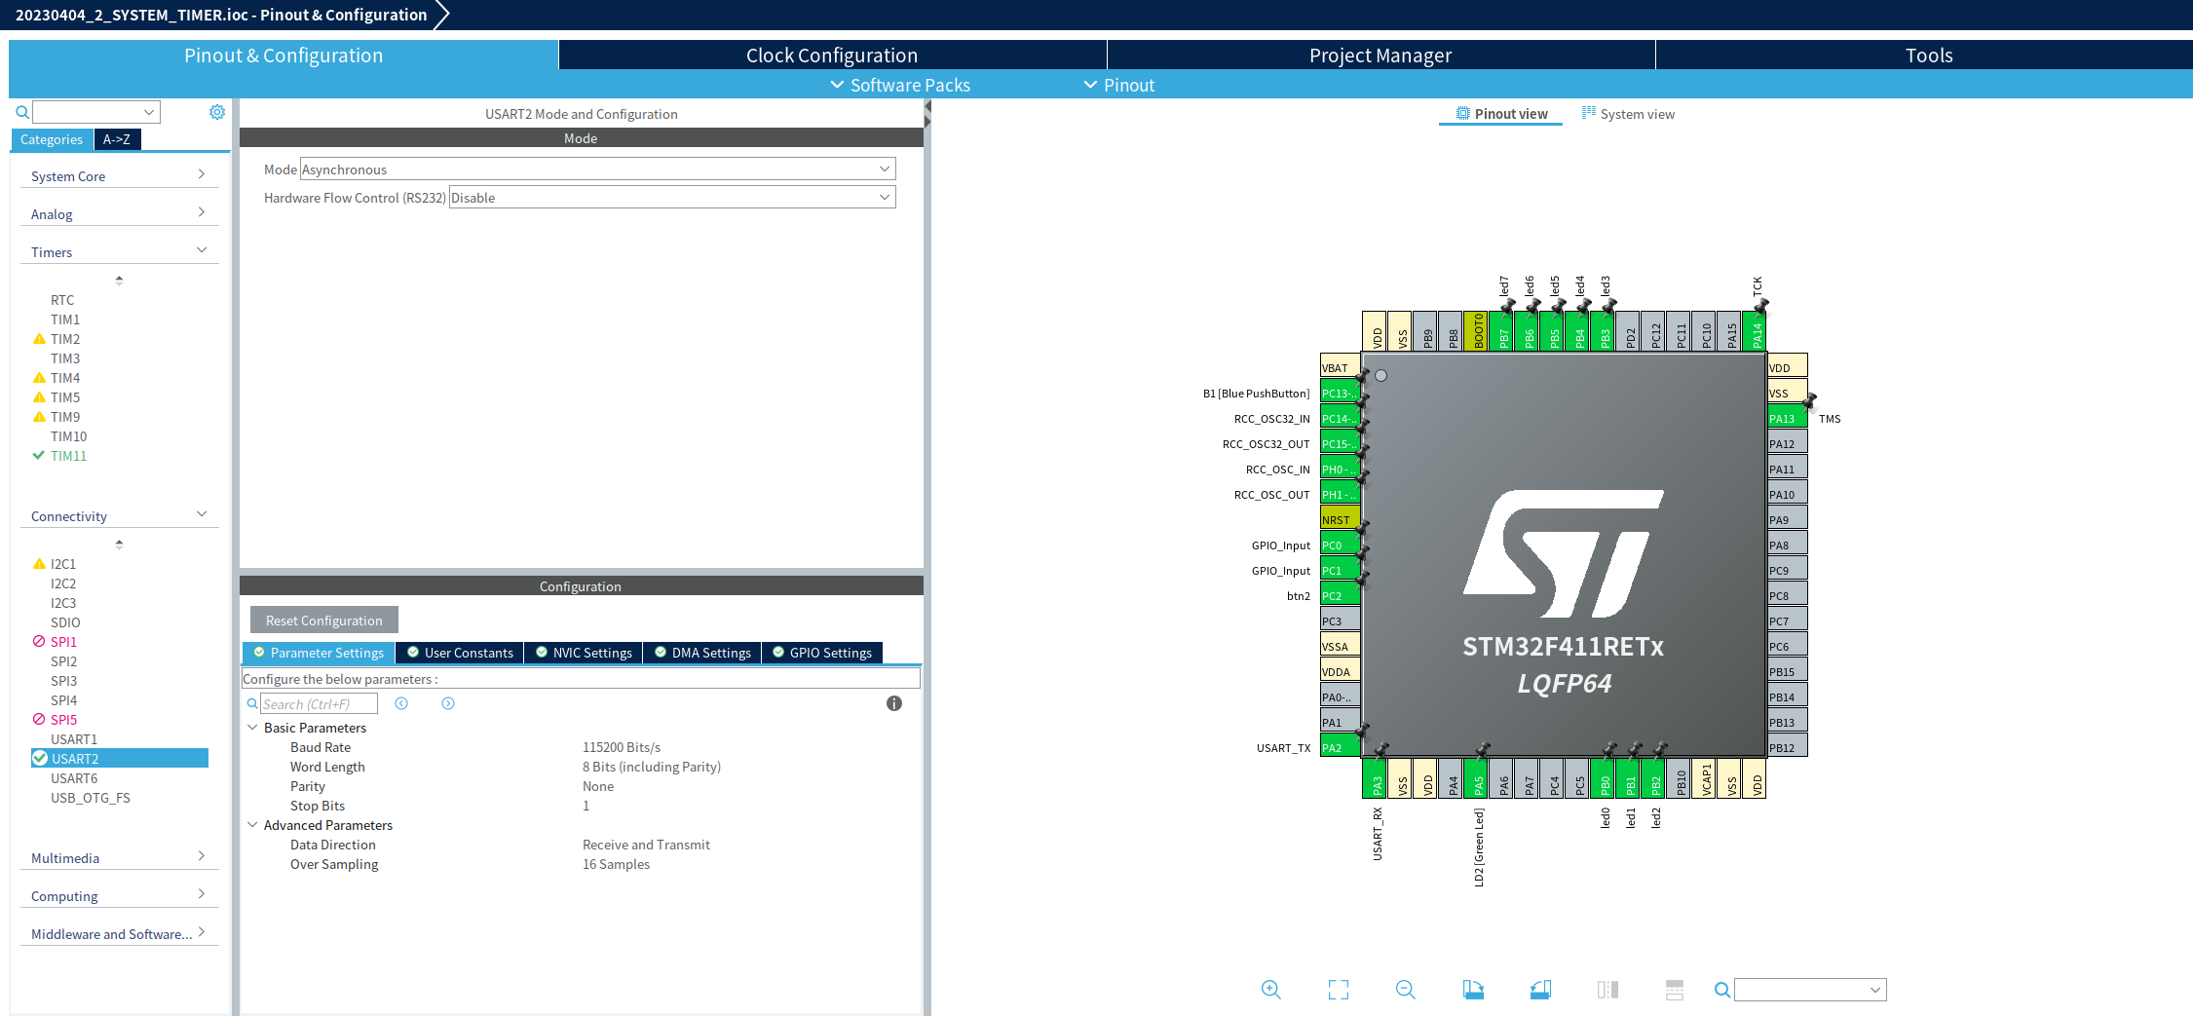Collapse the Advanced Parameters group
This screenshot has height=1016, width=2193.
253,825
